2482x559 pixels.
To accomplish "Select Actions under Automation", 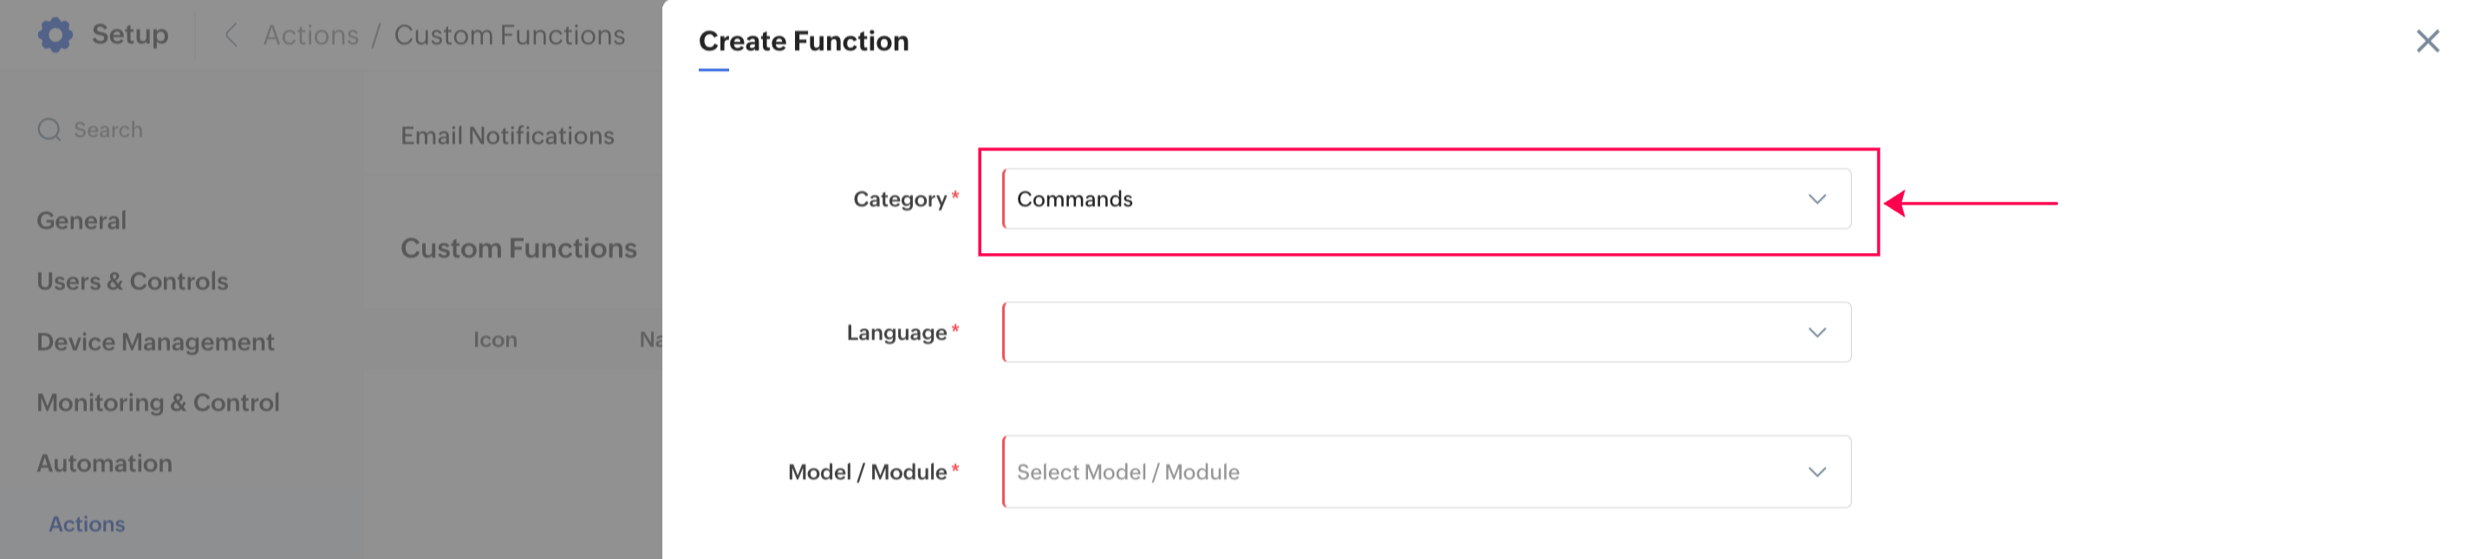I will pyautogui.click(x=87, y=524).
